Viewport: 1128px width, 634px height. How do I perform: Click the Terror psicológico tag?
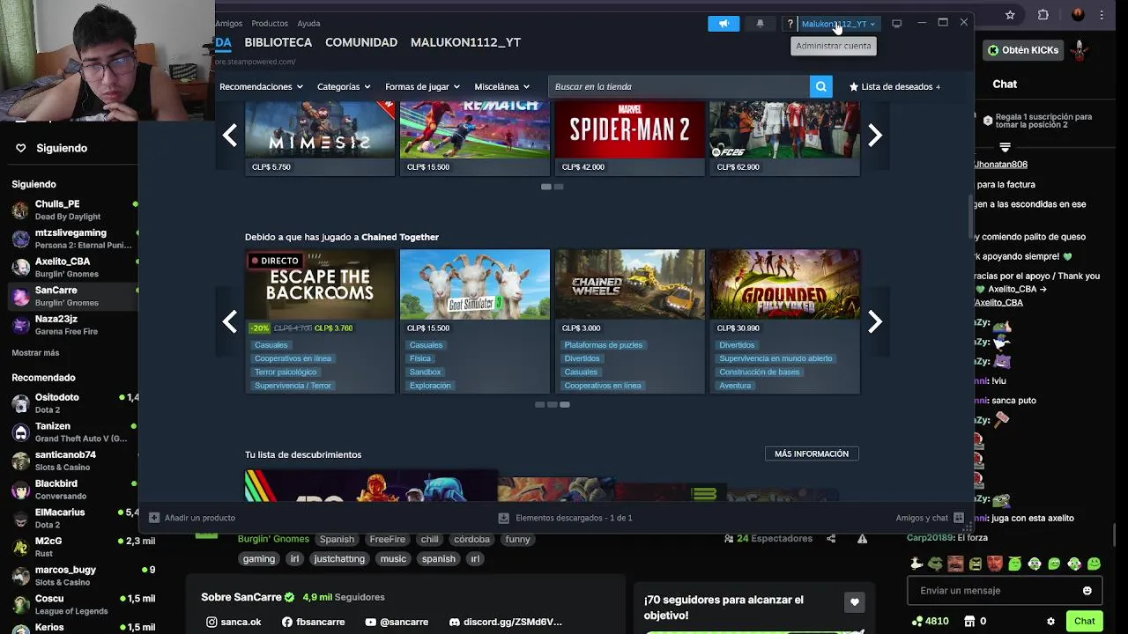click(286, 372)
